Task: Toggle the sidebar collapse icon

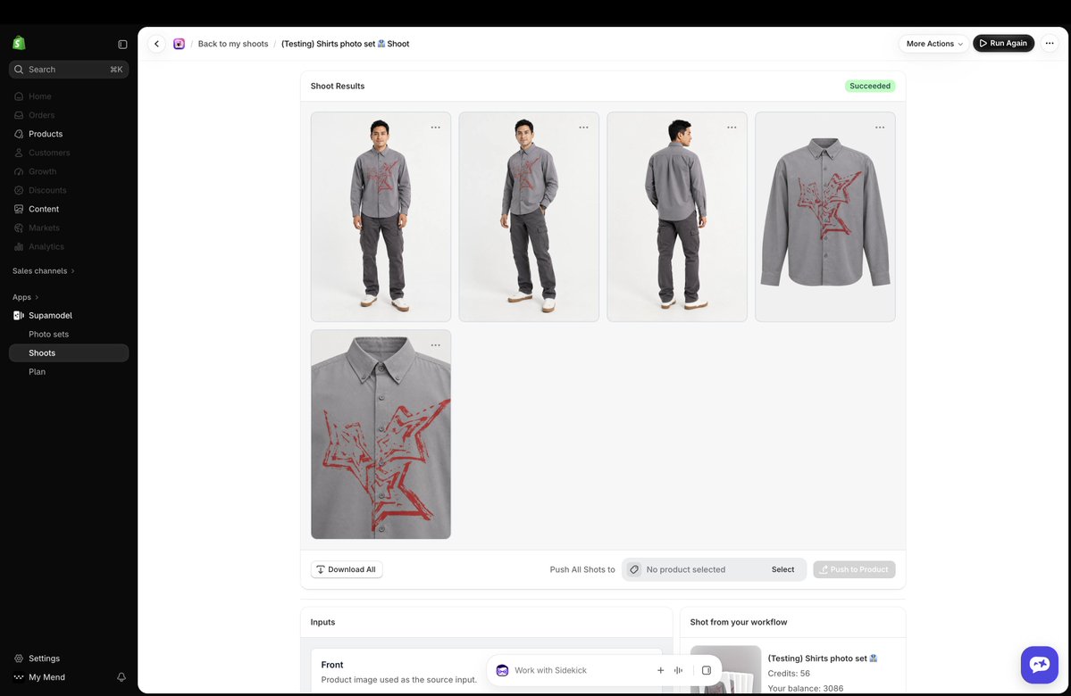Action: 122,45
